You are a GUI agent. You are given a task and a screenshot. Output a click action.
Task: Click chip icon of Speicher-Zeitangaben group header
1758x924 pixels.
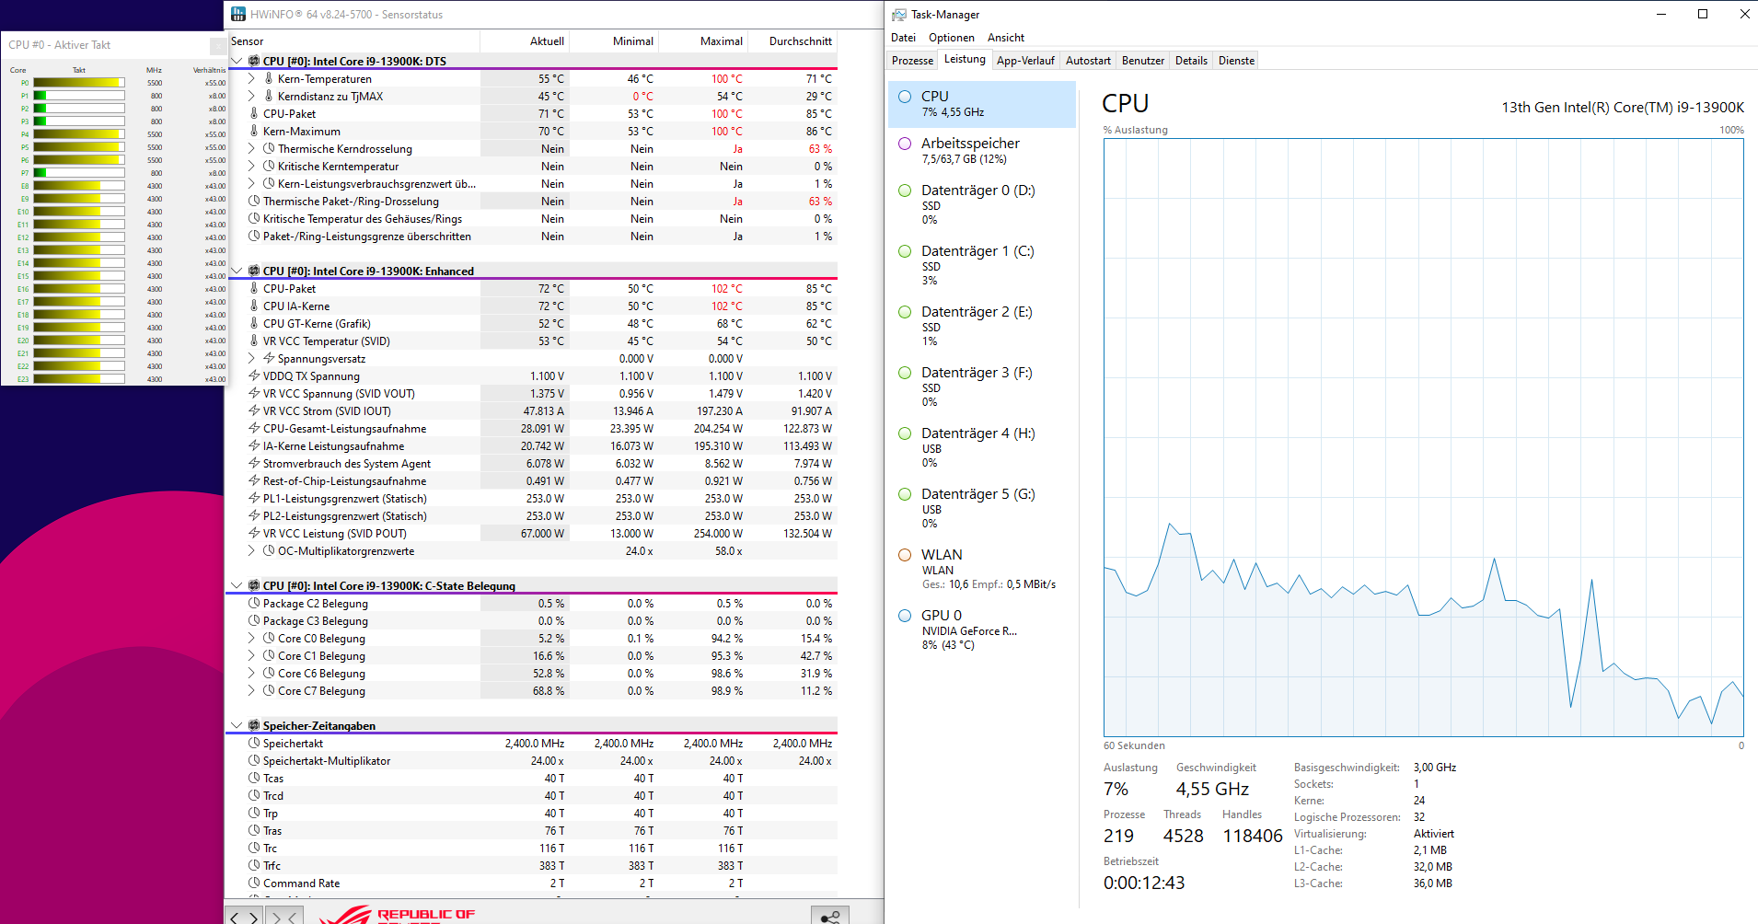254,725
